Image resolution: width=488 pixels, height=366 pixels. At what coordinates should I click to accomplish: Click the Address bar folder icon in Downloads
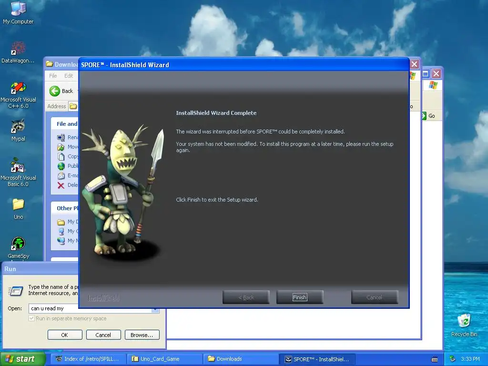(73, 106)
